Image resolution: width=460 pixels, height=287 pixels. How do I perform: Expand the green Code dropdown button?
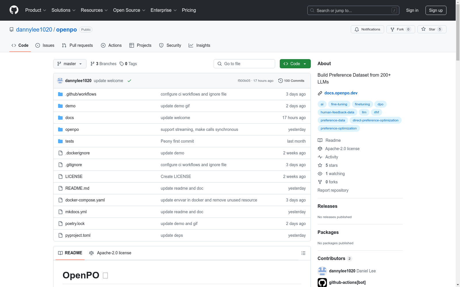coord(295,64)
